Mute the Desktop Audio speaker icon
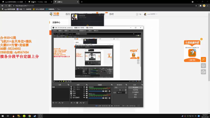 click(106, 91)
